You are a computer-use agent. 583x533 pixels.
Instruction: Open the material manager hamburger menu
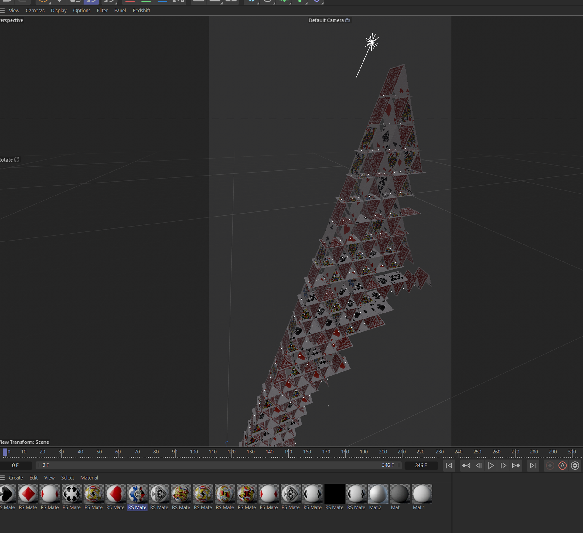[x=2, y=478]
